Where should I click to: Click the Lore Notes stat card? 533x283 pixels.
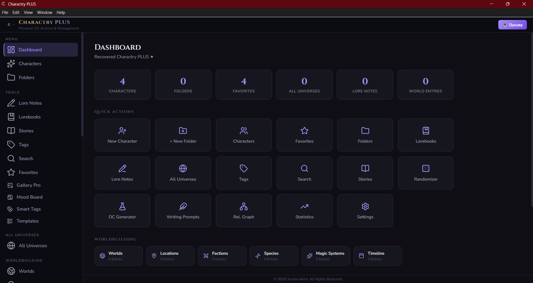tap(365, 84)
